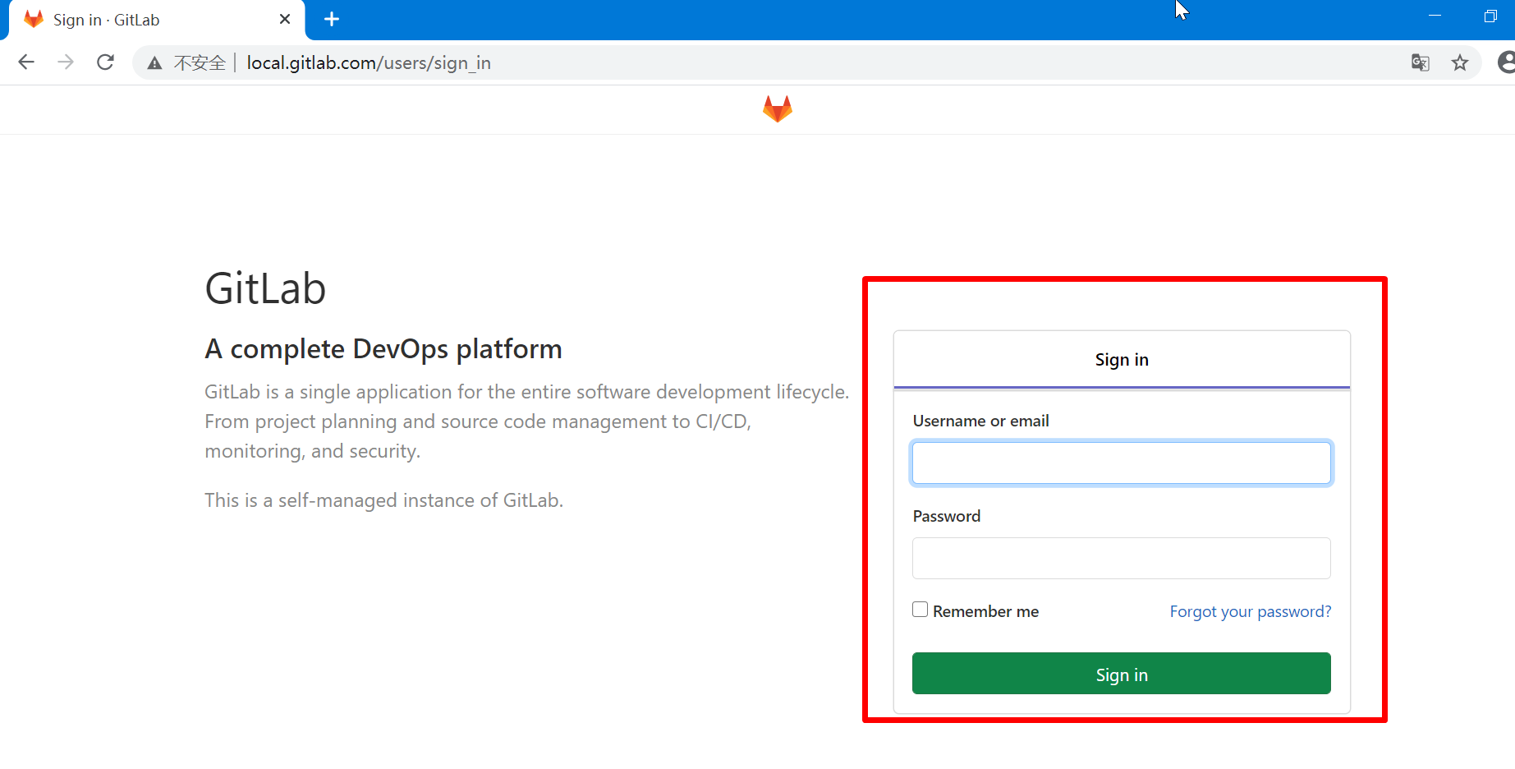Click the browser forward arrow
This screenshot has width=1515, height=769.
click(x=66, y=62)
